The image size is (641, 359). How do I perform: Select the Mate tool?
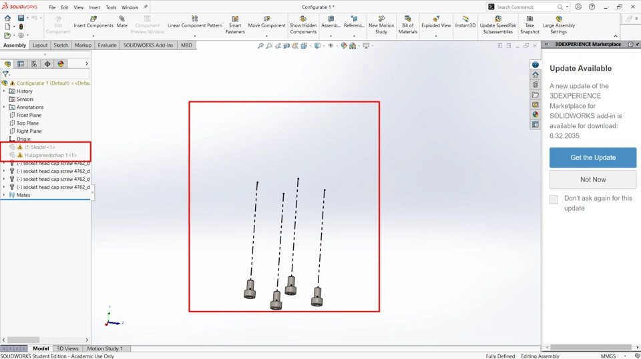click(122, 22)
